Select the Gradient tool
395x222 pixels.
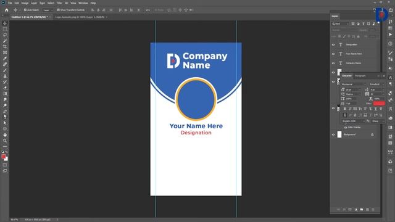[x=5, y=94]
